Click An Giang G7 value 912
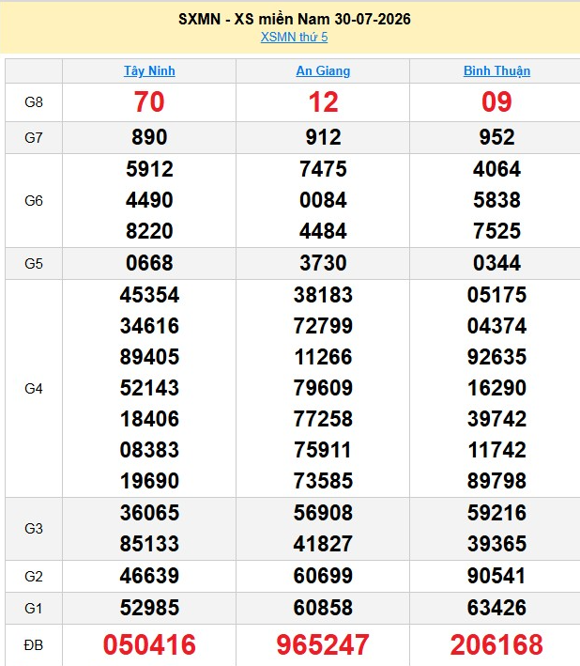This screenshot has width=580, height=666. [323, 138]
